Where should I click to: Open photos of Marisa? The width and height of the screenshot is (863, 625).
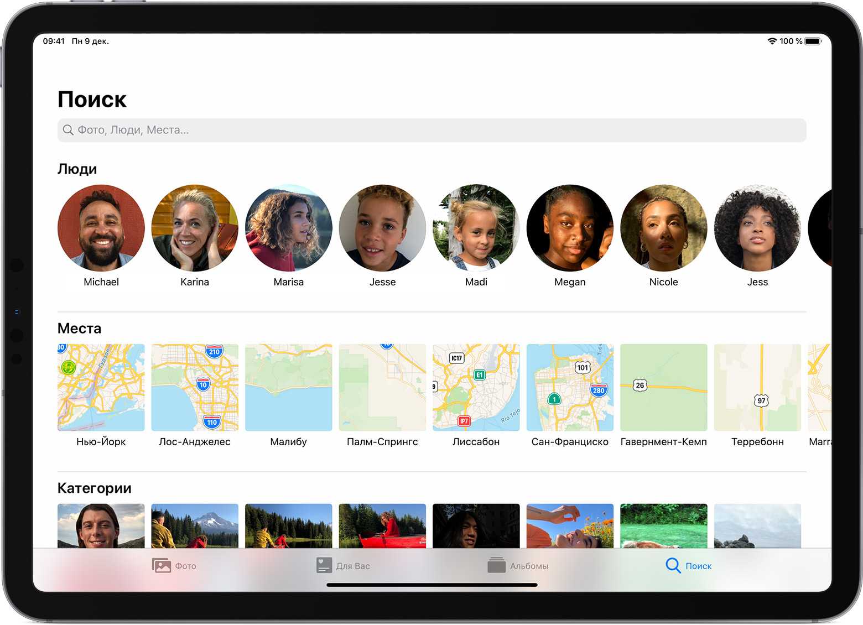pos(289,228)
